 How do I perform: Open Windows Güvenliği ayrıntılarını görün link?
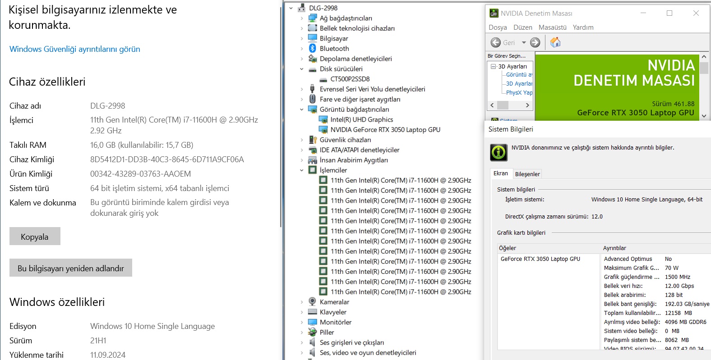pos(75,49)
